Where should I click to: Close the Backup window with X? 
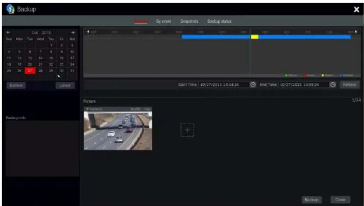(356, 9)
